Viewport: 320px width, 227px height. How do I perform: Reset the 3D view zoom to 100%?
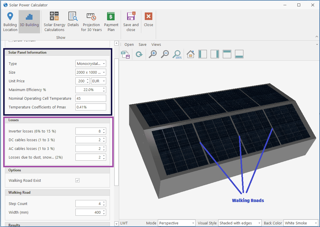177,54
